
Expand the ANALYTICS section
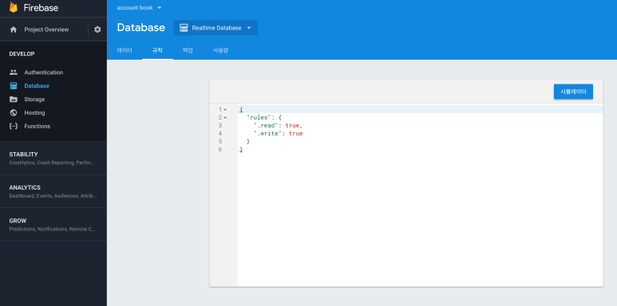(53, 191)
